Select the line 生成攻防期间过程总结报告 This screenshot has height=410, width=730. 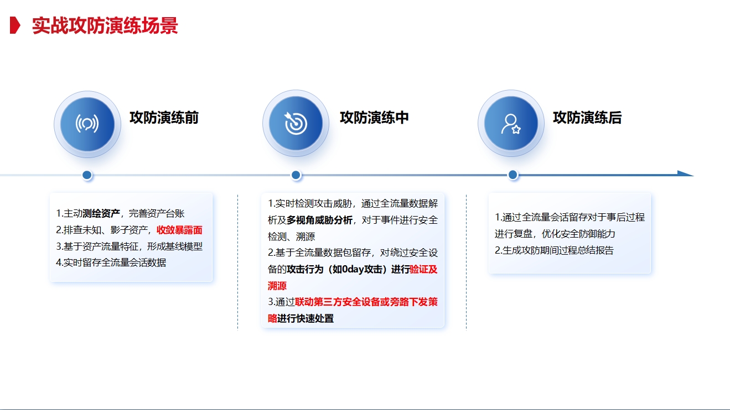tap(554, 250)
